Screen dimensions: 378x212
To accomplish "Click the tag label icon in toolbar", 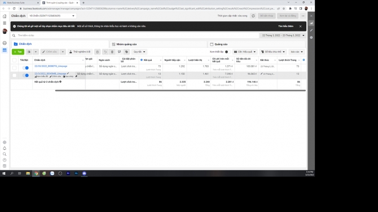I will [126, 52].
